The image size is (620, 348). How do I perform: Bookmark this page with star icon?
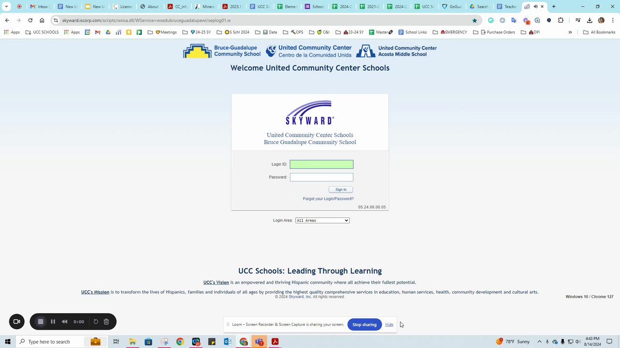[x=475, y=20]
